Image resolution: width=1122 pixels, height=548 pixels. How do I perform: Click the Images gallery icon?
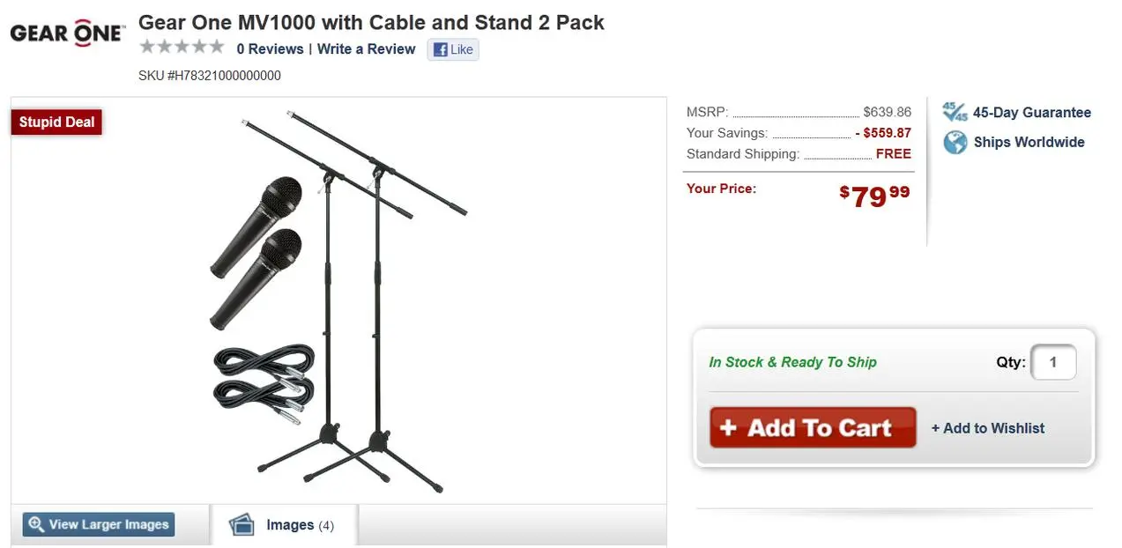(x=241, y=525)
